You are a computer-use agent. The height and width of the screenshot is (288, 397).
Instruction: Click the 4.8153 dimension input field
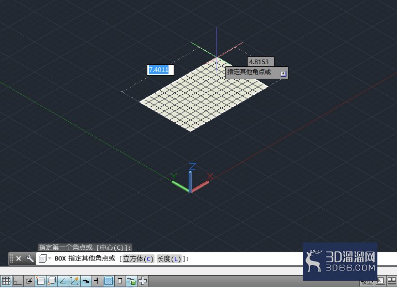pyautogui.click(x=261, y=62)
